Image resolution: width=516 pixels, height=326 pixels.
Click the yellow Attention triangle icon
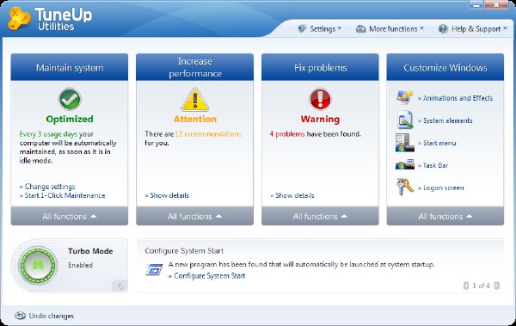[x=195, y=100]
